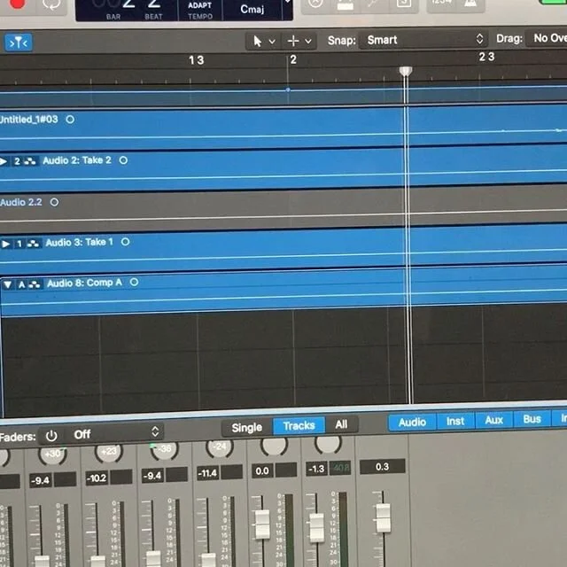Image resolution: width=567 pixels, height=567 pixels.
Task: Open take menu number 2 on Audio 2
Action: 17,161
